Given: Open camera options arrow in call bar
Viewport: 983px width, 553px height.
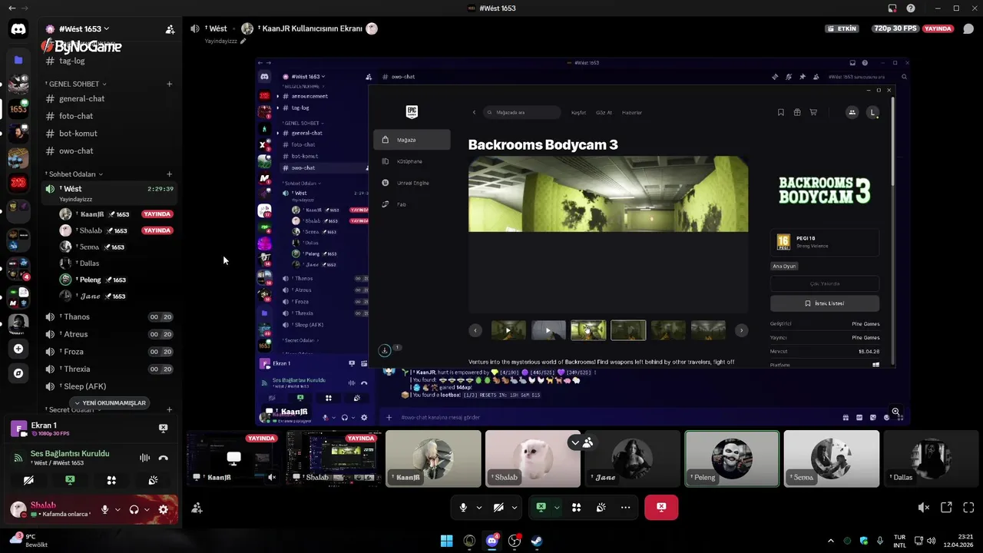Looking at the screenshot, I should click(514, 508).
